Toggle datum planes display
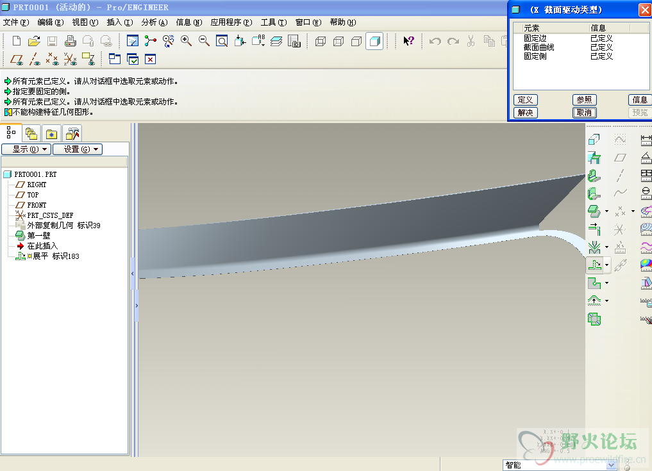 click(x=17, y=59)
